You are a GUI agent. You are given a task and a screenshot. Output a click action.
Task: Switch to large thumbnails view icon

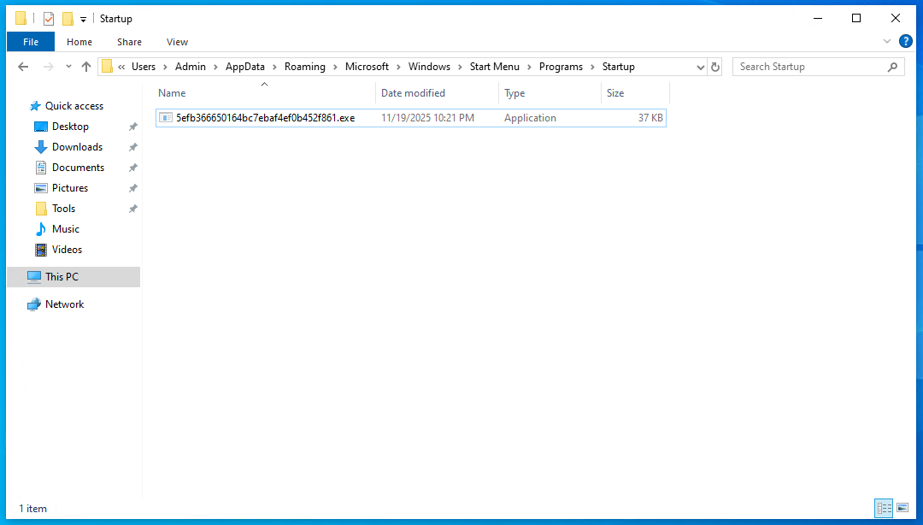click(x=902, y=508)
